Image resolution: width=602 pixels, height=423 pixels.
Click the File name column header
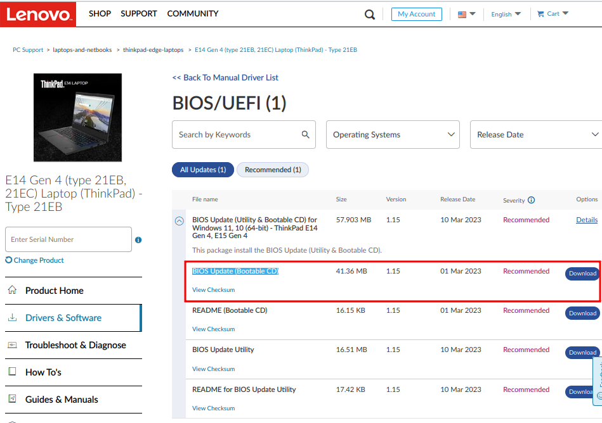point(205,199)
